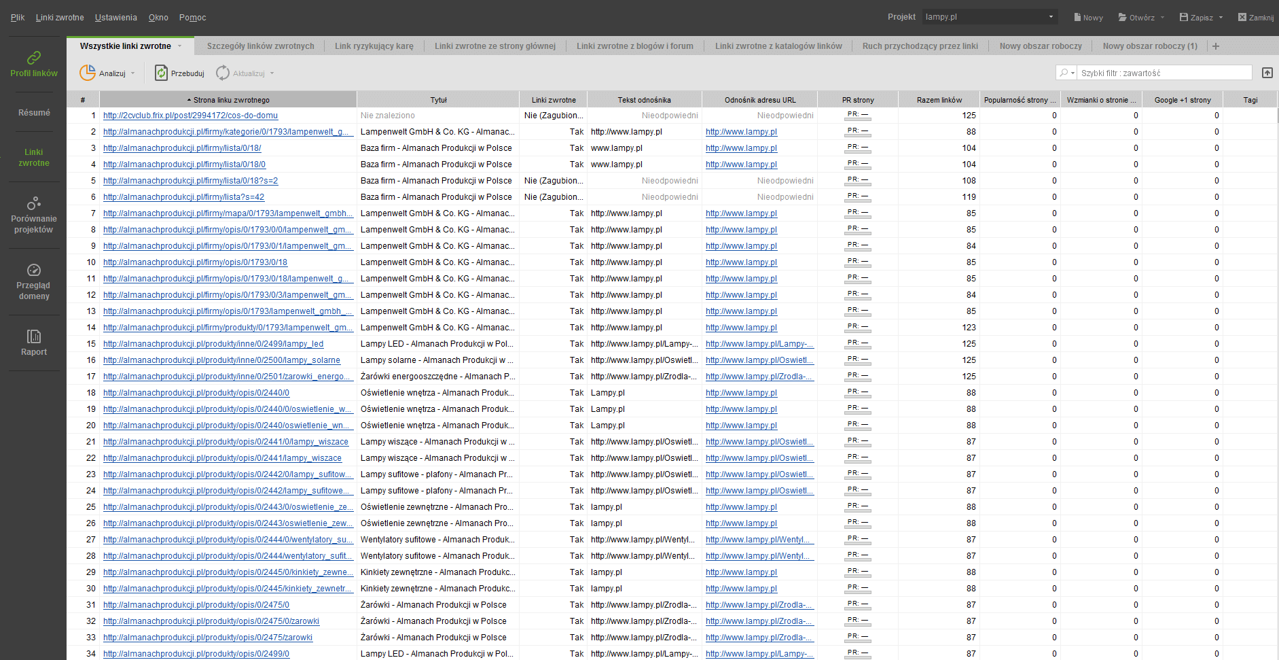Open the almanachprodukcji firmy/lista?s=42 link
The image size is (1279, 660).
183,197
